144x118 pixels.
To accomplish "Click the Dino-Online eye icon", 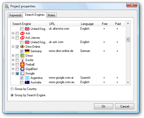I will (22, 47).
